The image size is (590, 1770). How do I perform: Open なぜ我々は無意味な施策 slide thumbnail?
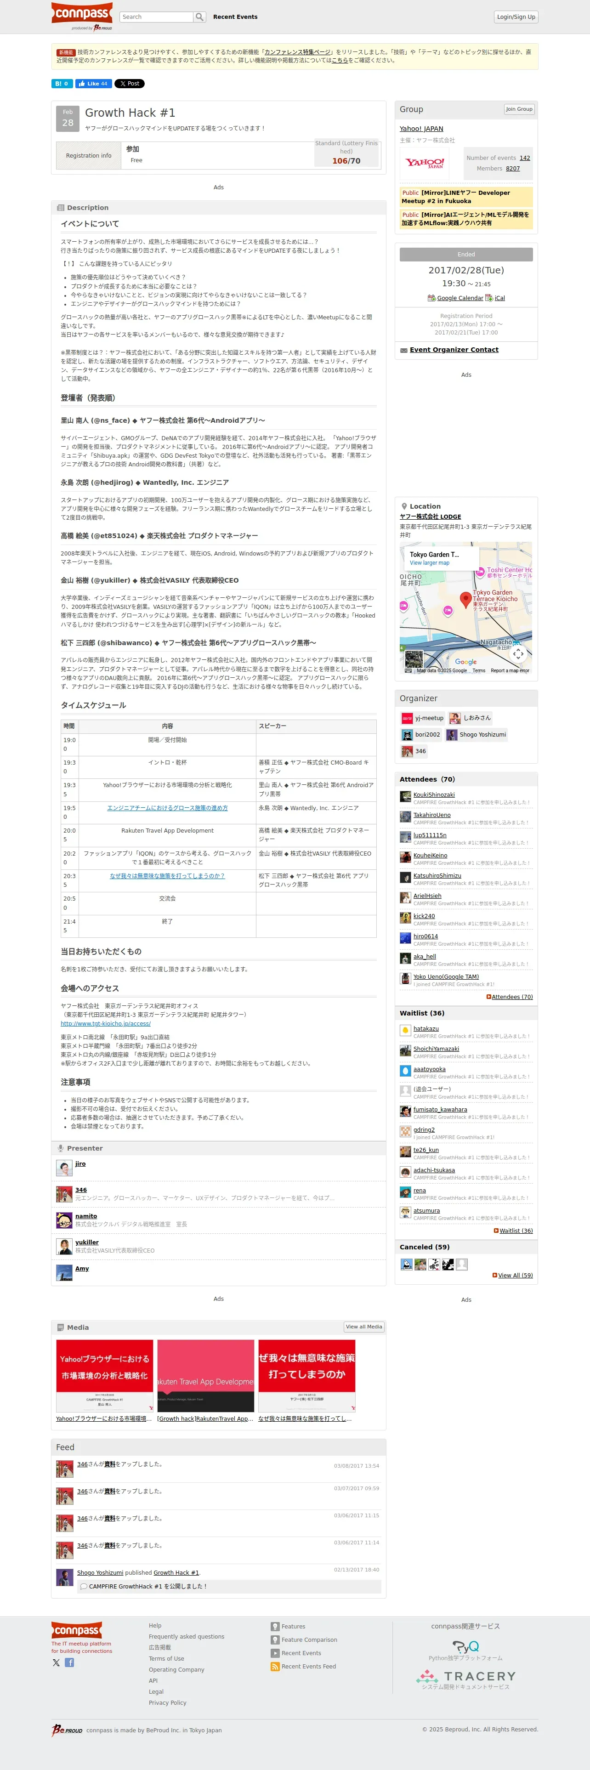click(306, 1376)
